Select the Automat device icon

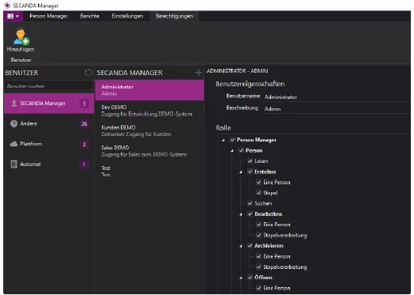click(13, 165)
